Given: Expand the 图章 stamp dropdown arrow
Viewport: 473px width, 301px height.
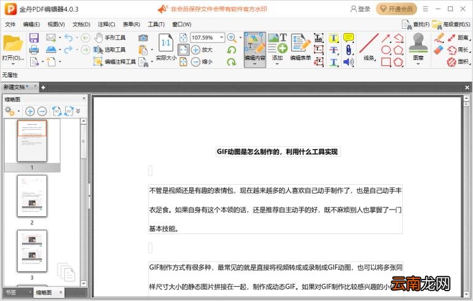Looking at the screenshot, I should click(418, 64).
